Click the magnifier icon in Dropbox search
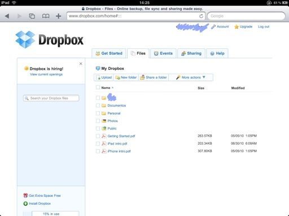The width and height of the screenshot is (289, 216). pyautogui.click(x=27, y=98)
